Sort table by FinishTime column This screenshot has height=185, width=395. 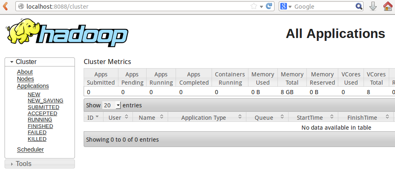[366, 117]
